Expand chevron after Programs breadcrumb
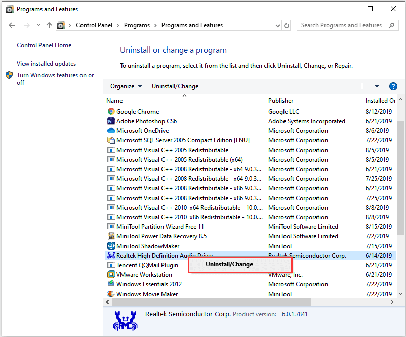Image resolution: width=406 pixels, height=337 pixels. [155, 25]
